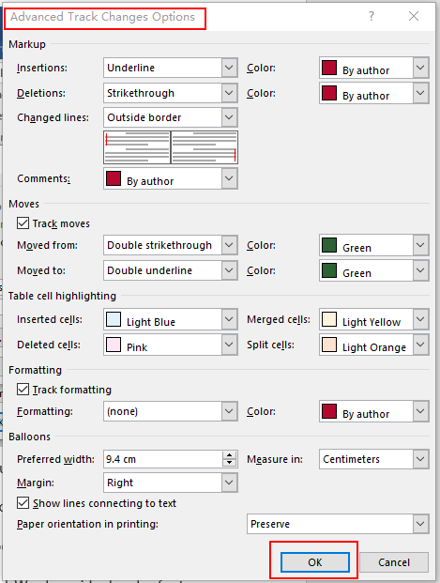Open the Insertions style dropdown
Image resolution: width=440 pixels, height=583 pixels.
pos(171,68)
